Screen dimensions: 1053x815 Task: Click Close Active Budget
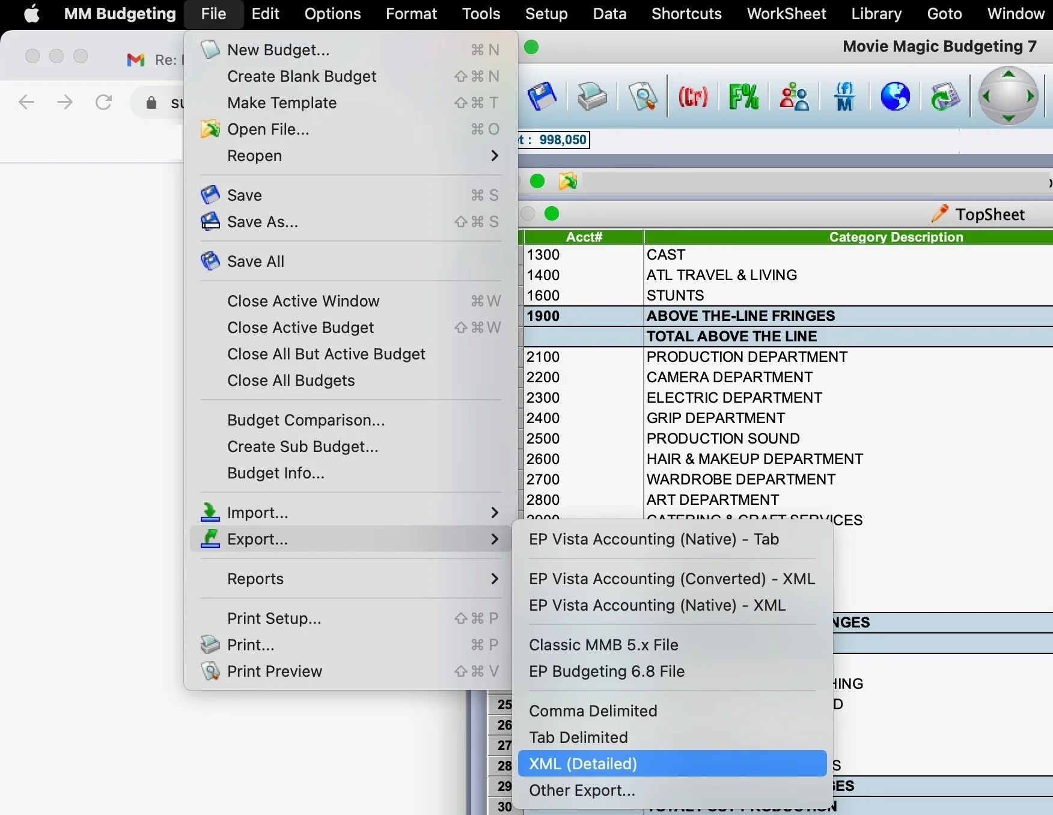coord(350,328)
